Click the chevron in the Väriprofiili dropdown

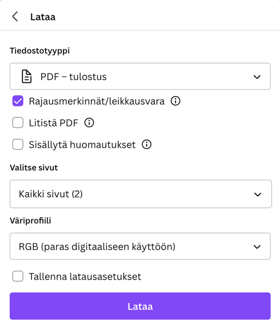[x=257, y=247]
